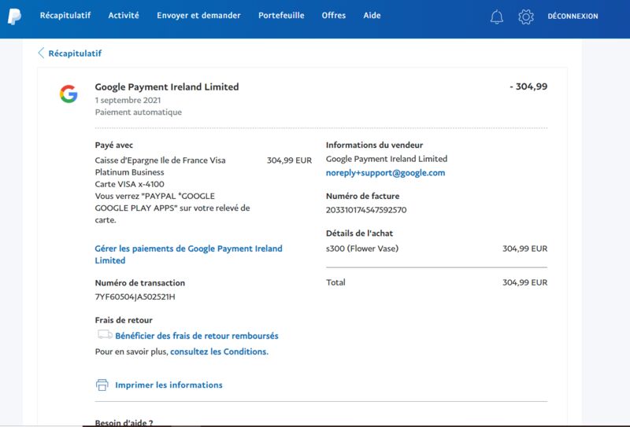This screenshot has height=427, width=630.
Task: Click the s300 (Flower Vase) purchase item
Action: click(x=362, y=248)
